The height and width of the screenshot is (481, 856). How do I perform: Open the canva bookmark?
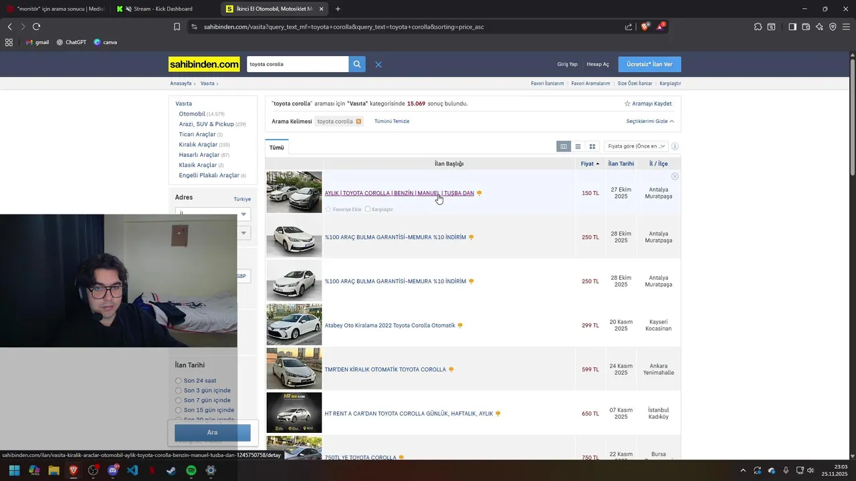(x=106, y=42)
